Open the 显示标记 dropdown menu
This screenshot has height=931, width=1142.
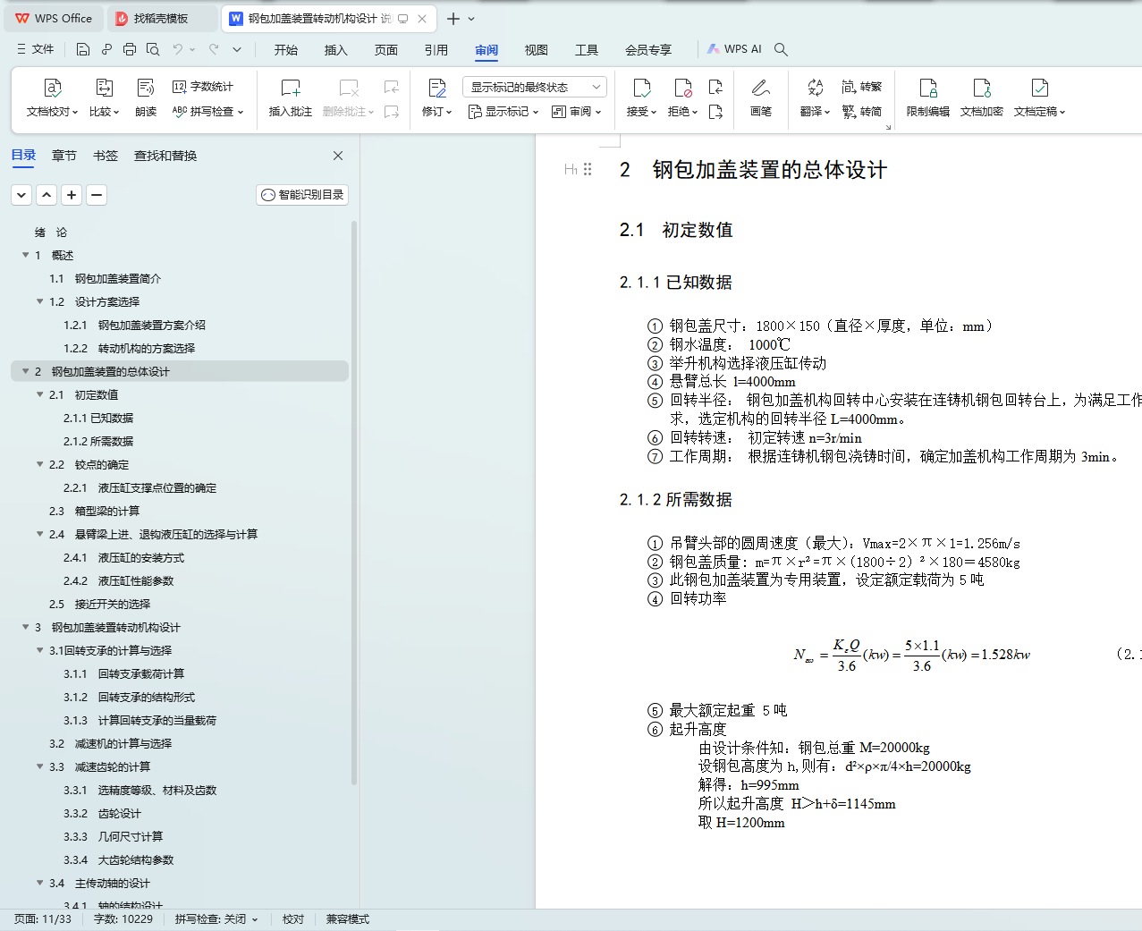(x=503, y=112)
